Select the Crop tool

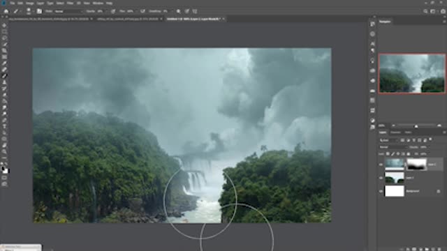click(4, 51)
